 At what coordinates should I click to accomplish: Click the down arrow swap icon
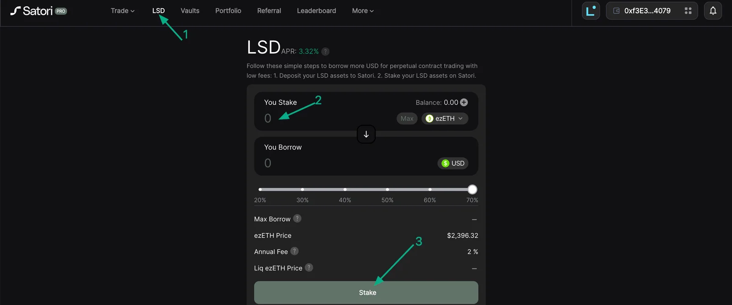pos(366,134)
